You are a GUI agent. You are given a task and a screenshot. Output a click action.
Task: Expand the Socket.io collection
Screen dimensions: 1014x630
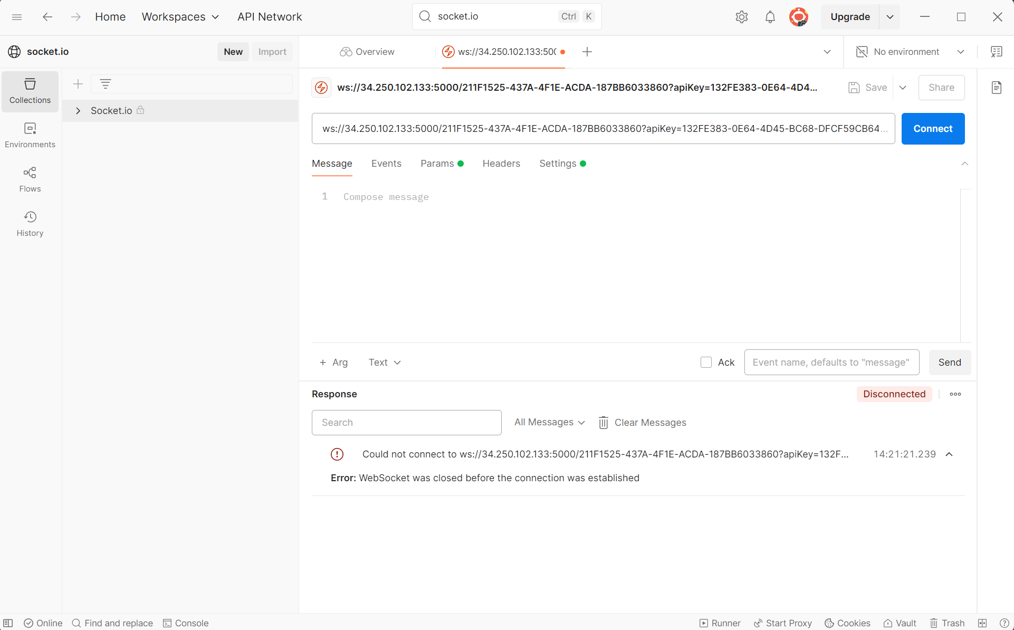pyautogui.click(x=78, y=111)
